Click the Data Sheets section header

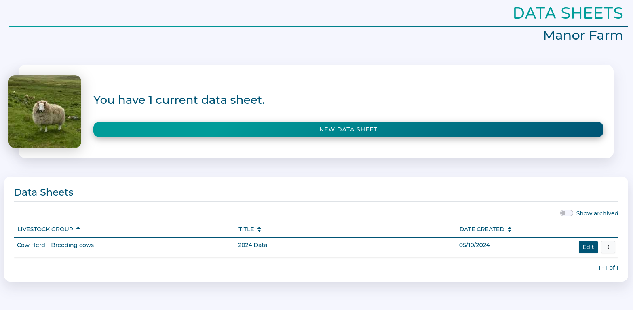coord(43,192)
